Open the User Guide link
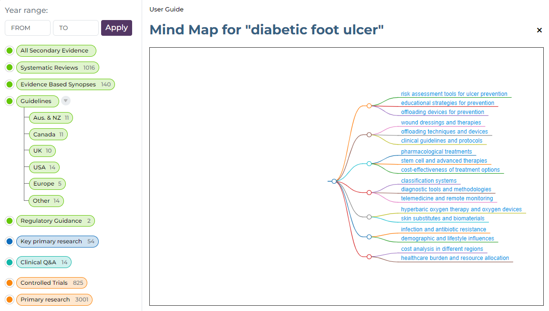The image size is (549, 311). (x=166, y=10)
